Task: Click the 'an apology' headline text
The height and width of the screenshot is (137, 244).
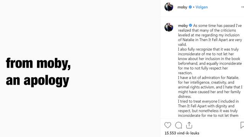Action: coord(37,81)
